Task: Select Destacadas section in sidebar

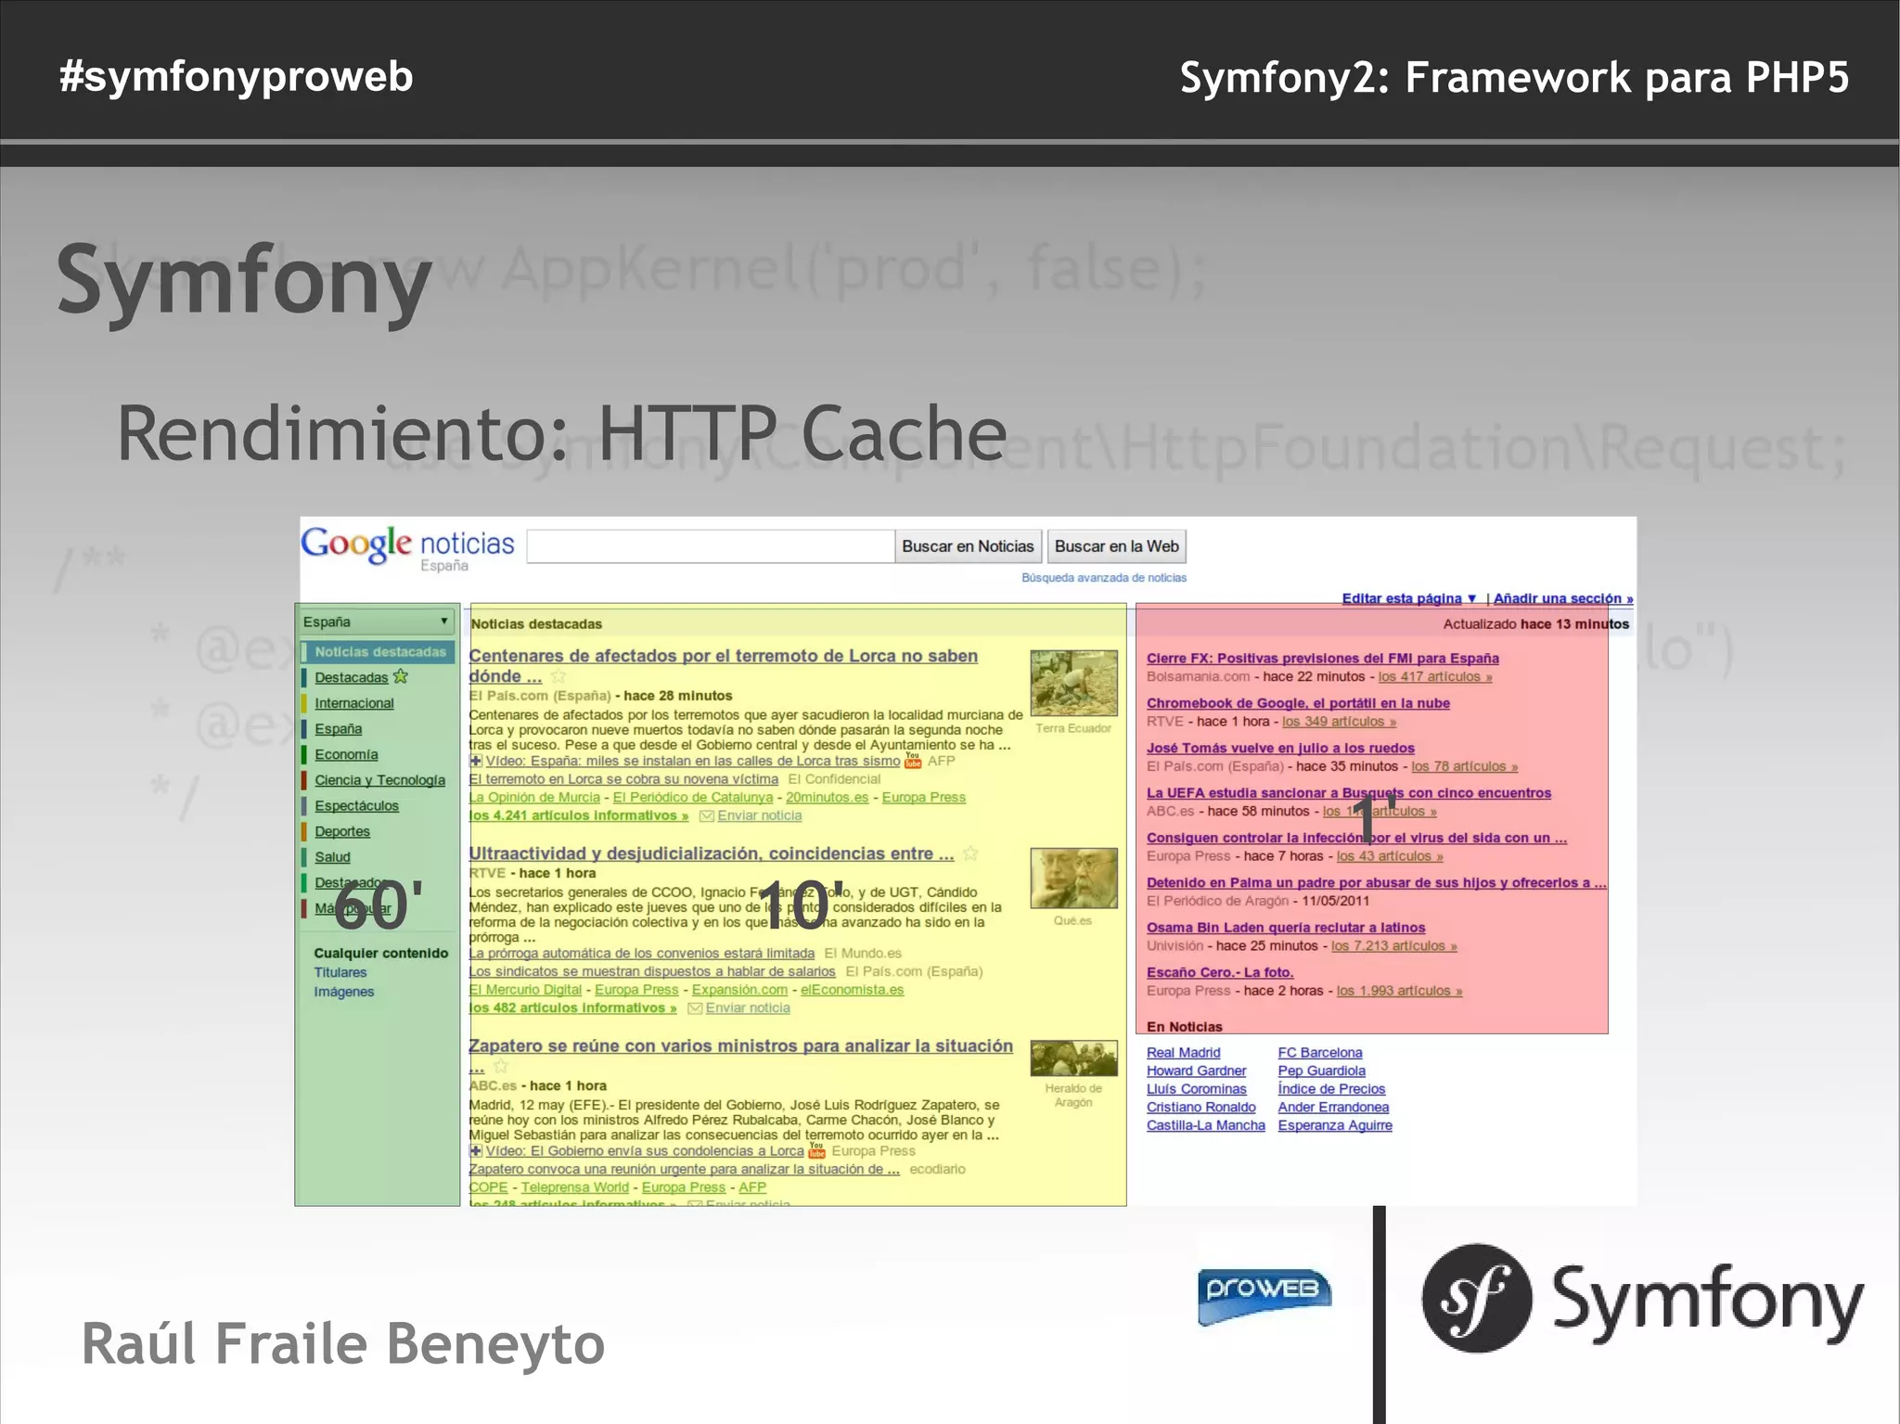Action: [351, 677]
